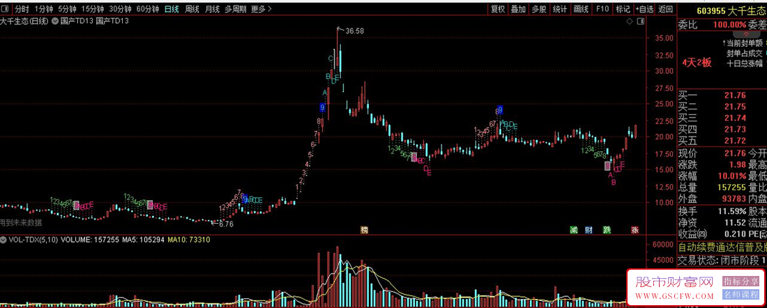Click the 净资 value 11.52
The height and width of the screenshot is (308, 767).
735,222
